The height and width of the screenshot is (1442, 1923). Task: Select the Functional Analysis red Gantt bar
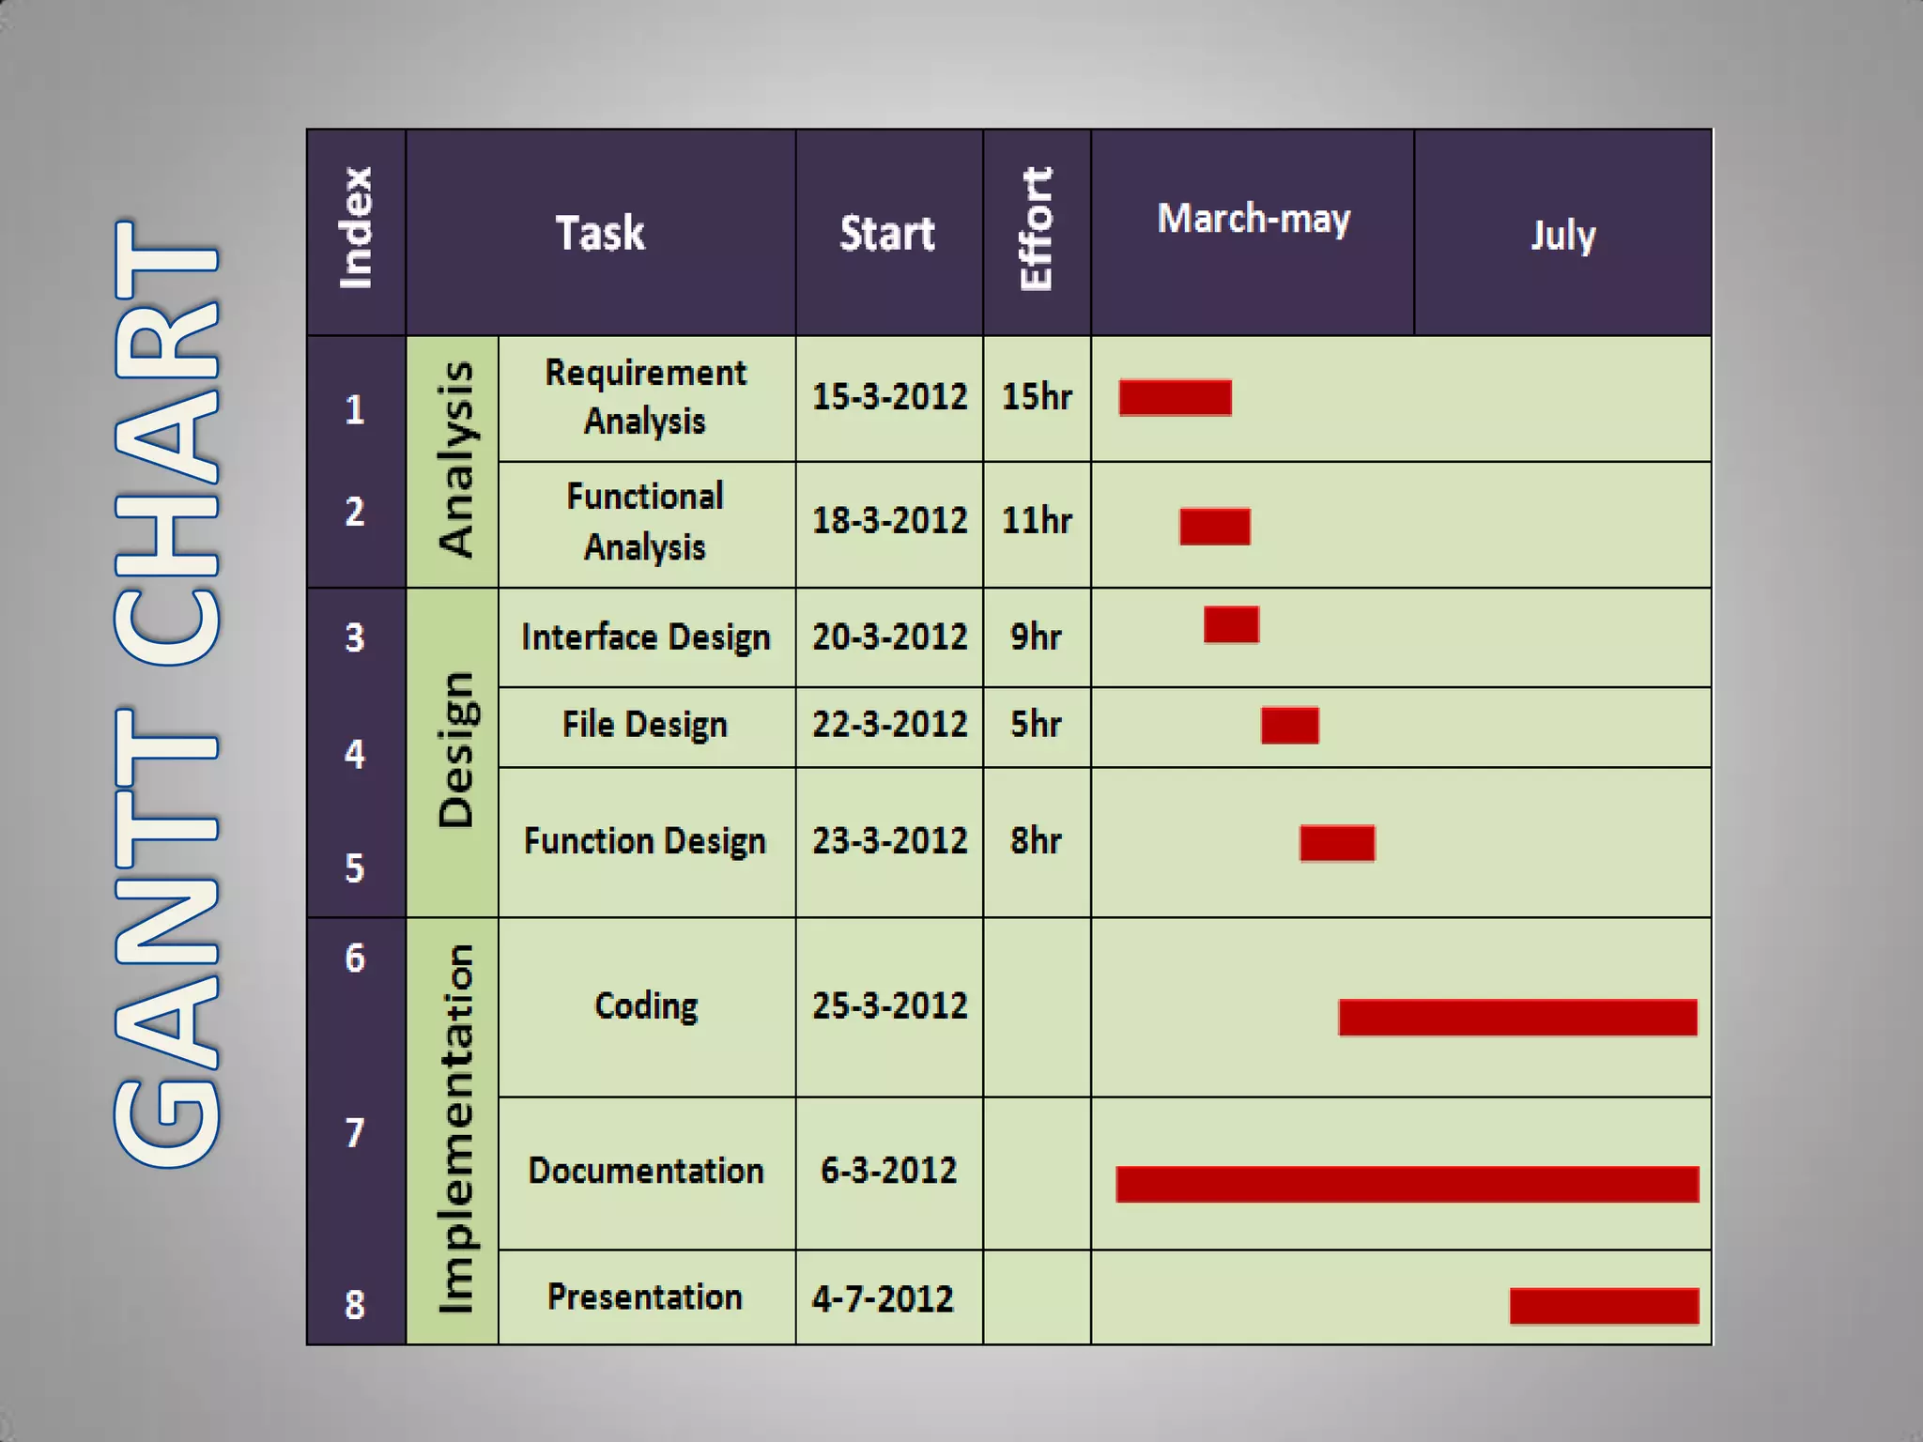click(1214, 526)
